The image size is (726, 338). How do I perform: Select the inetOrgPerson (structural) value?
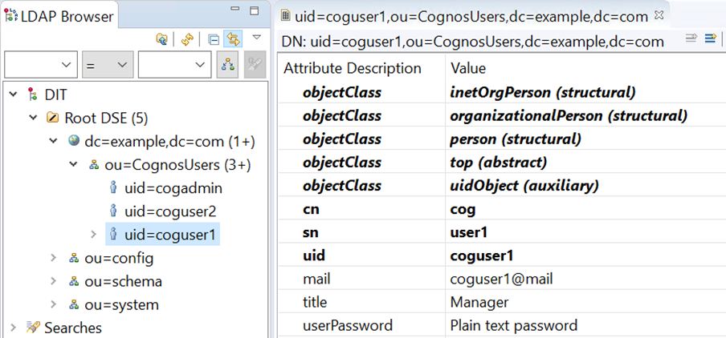(x=542, y=92)
